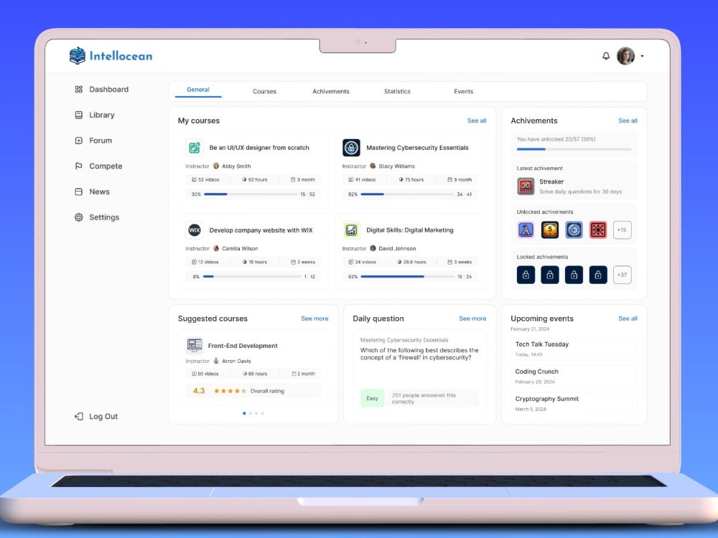Open Digital Skills: Digital Marketing title

coord(410,230)
